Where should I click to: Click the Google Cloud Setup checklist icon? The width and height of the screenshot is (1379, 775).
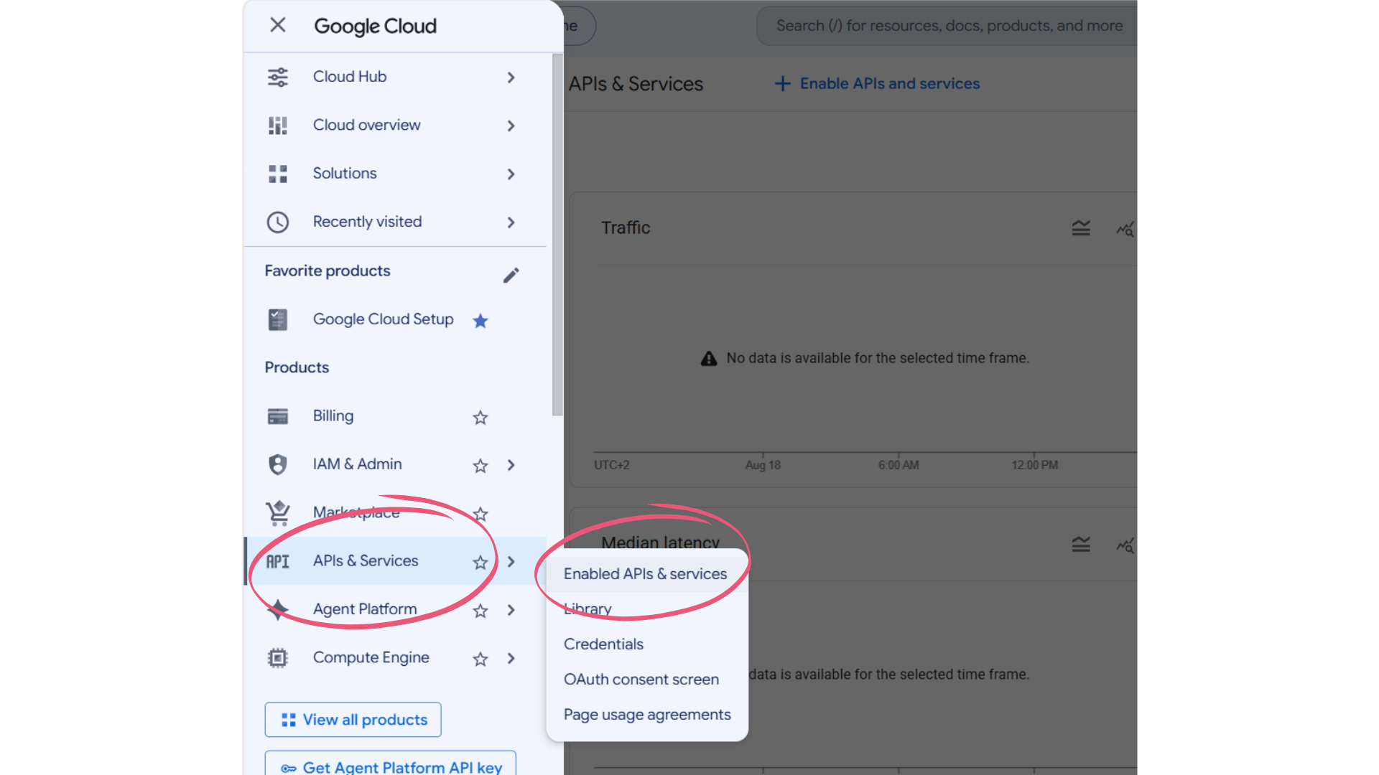click(x=278, y=319)
